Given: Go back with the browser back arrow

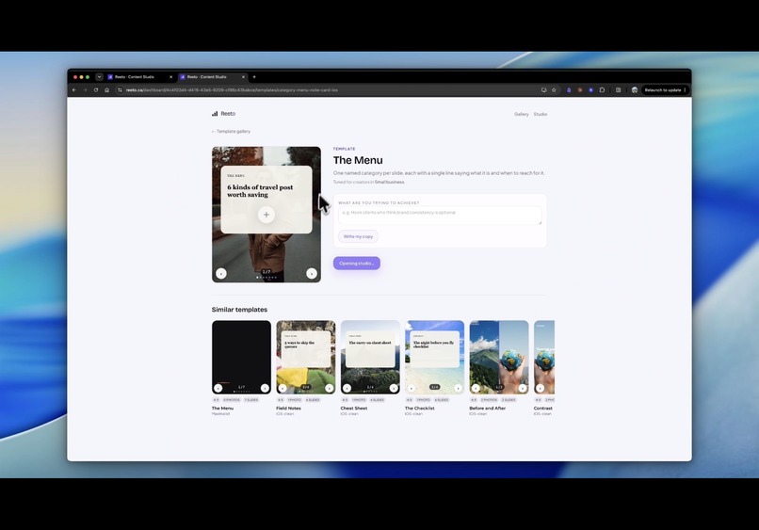Looking at the screenshot, I should coord(74,90).
